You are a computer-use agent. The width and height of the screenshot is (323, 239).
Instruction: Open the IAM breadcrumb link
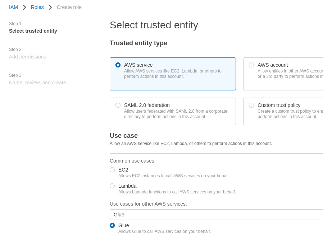point(13,7)
